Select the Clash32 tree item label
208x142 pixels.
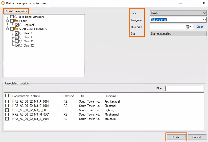click(29, 45)
